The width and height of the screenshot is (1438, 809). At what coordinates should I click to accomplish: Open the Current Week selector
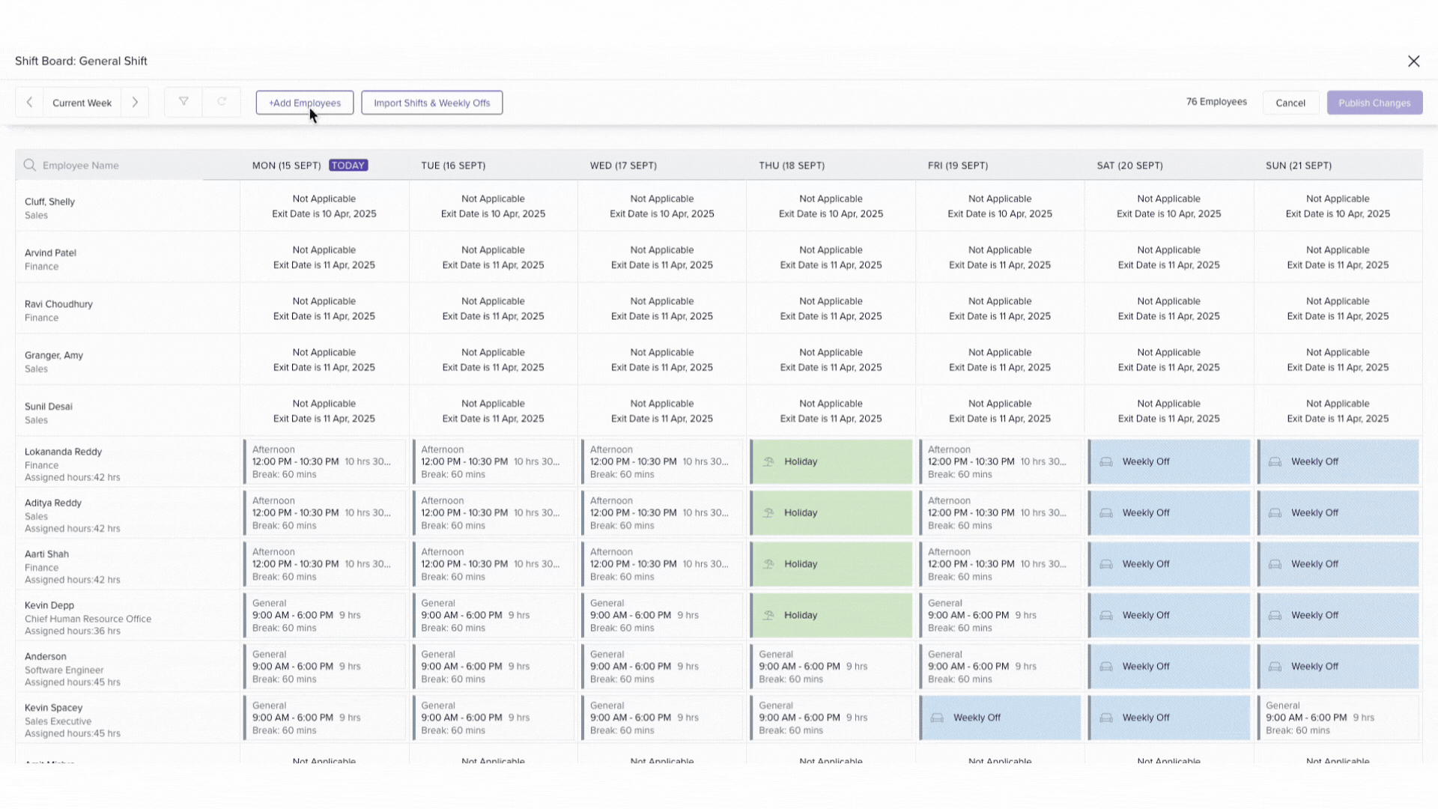tap(82, 103)
